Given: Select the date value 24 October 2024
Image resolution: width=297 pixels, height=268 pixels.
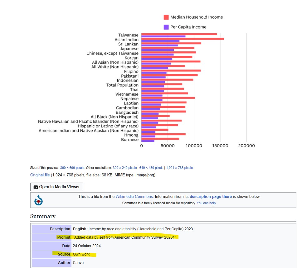Looking at the screenshot, I should [x=87, y=246].
